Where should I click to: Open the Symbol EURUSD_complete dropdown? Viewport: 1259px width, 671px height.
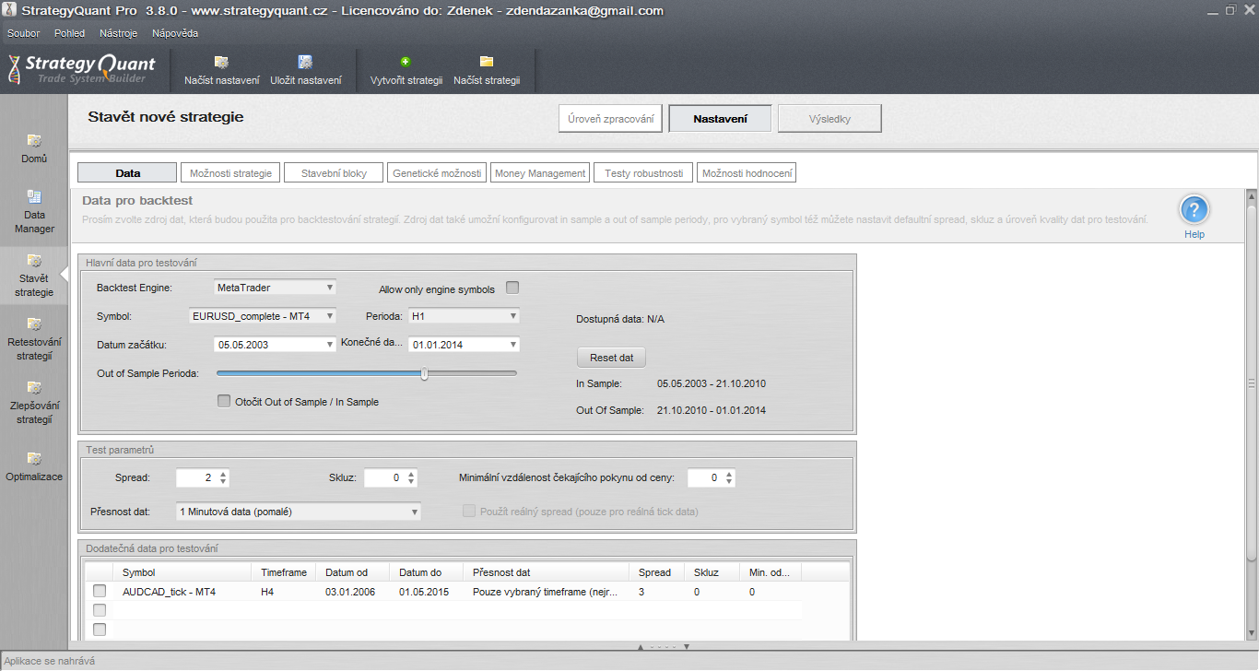(263, 316)
